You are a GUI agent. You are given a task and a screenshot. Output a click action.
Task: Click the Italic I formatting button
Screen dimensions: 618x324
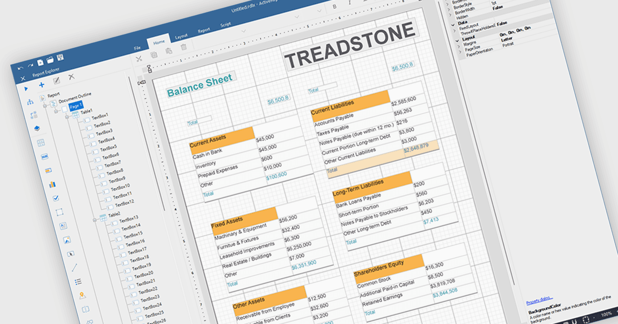point(349,3)
